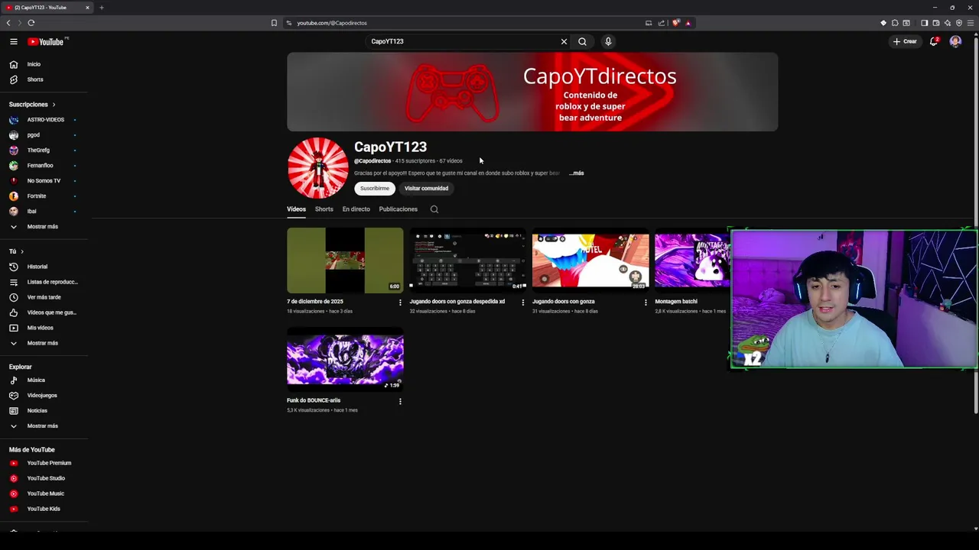This screenshot has height=550, width=979.
Task: Switch to the Shorts tab
Action: pyautogui.click(x=324, y=209)
